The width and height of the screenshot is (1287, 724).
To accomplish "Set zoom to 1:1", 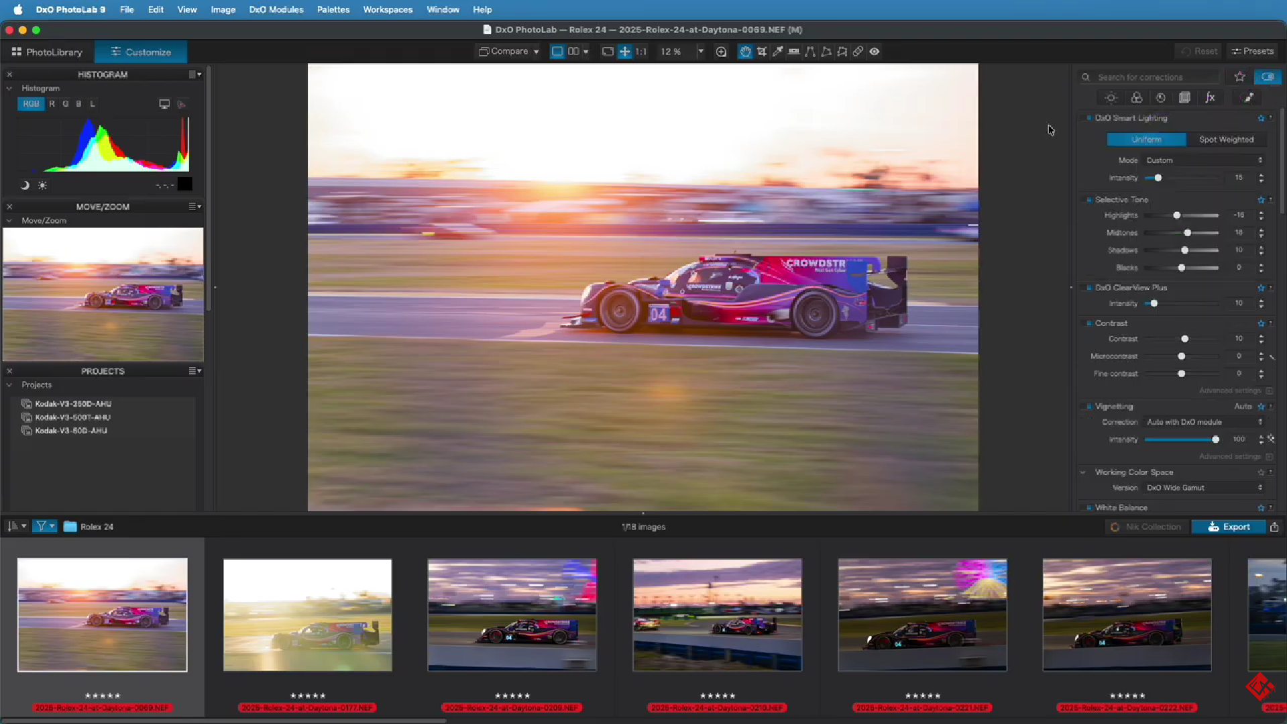I will coord(641,52).
